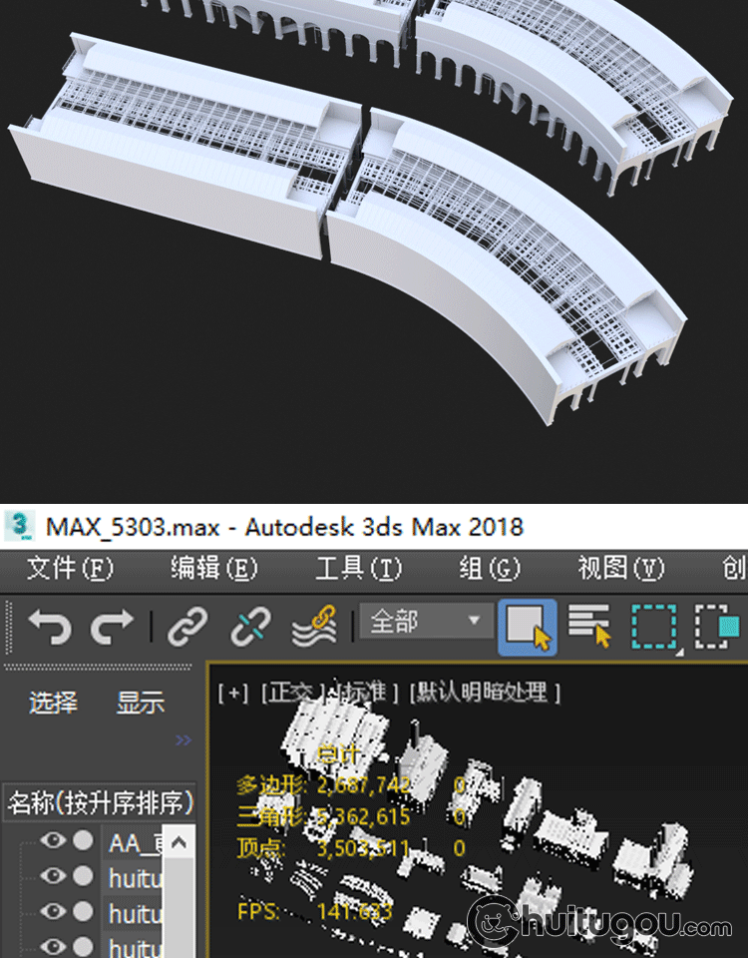Open the Select by Name list tool
Image resolution: width=748 pixels, height=958 pixels.
tap(589, 626)
